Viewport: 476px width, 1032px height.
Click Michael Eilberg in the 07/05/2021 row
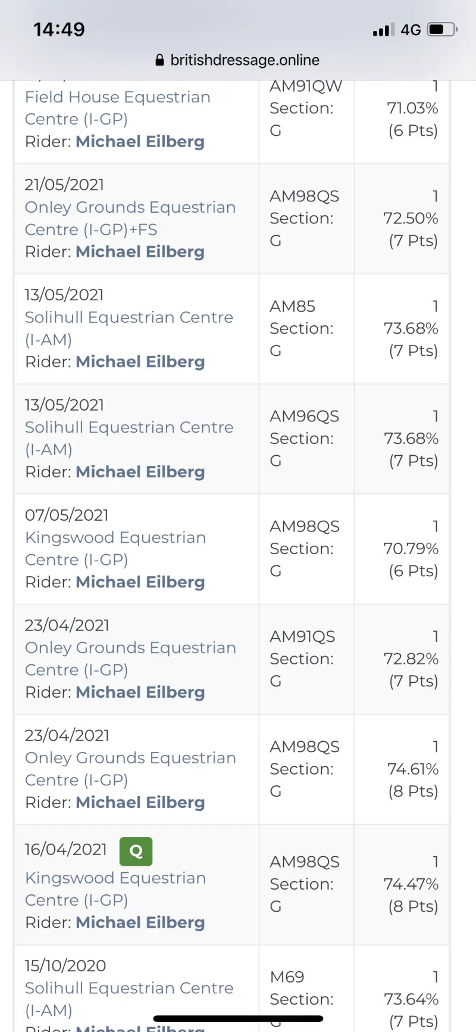coord(140,582)
